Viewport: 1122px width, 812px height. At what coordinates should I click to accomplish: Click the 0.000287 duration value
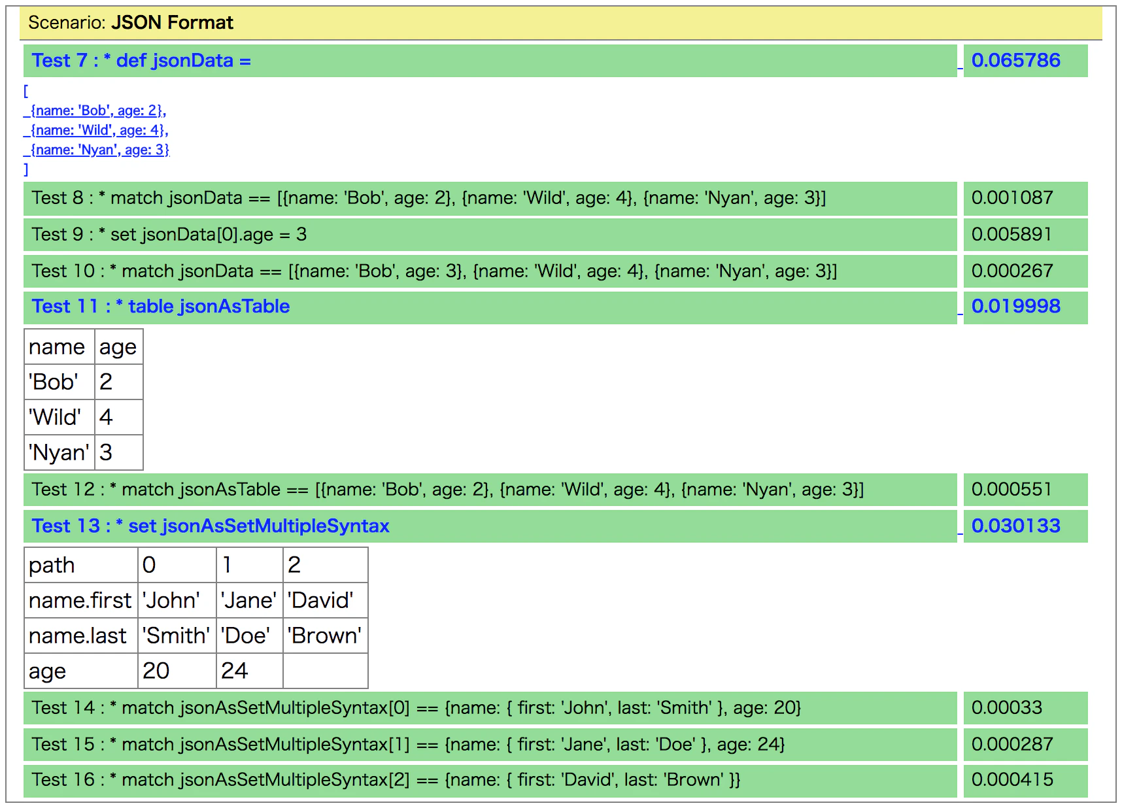click(x=1026, y=745)
